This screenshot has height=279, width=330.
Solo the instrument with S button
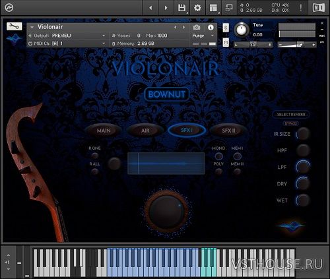click(226, 28)
